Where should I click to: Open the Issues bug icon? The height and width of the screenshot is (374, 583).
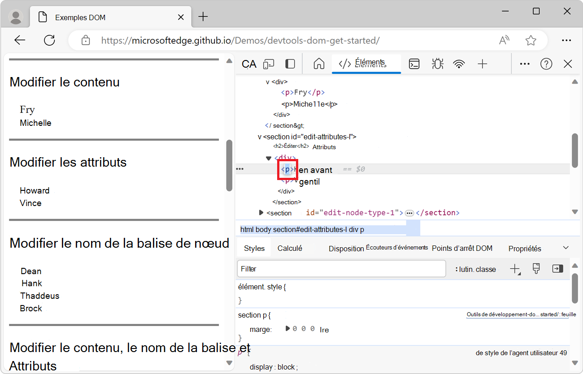coord(437,64)
